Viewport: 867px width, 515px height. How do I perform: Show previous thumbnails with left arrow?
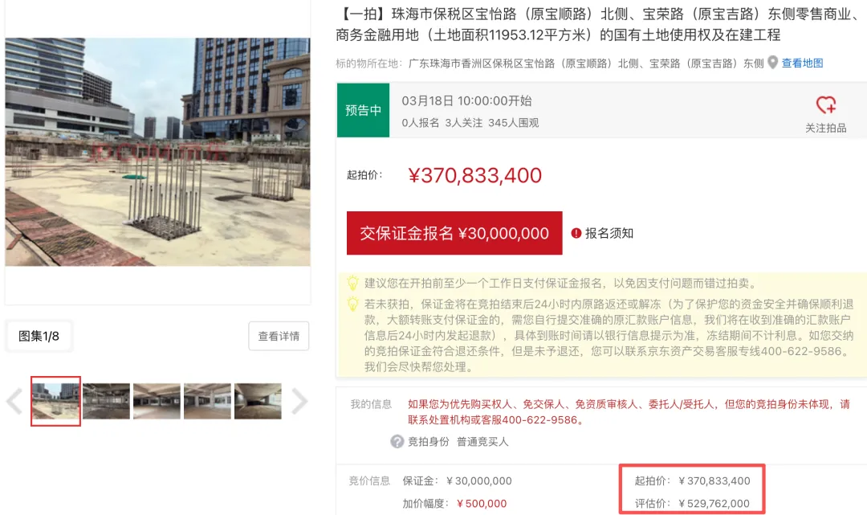pyautogui.click(x=14, y=401)
